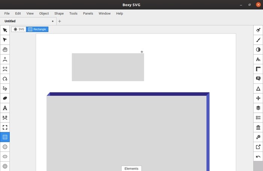Open the Elements panel button

131,168
